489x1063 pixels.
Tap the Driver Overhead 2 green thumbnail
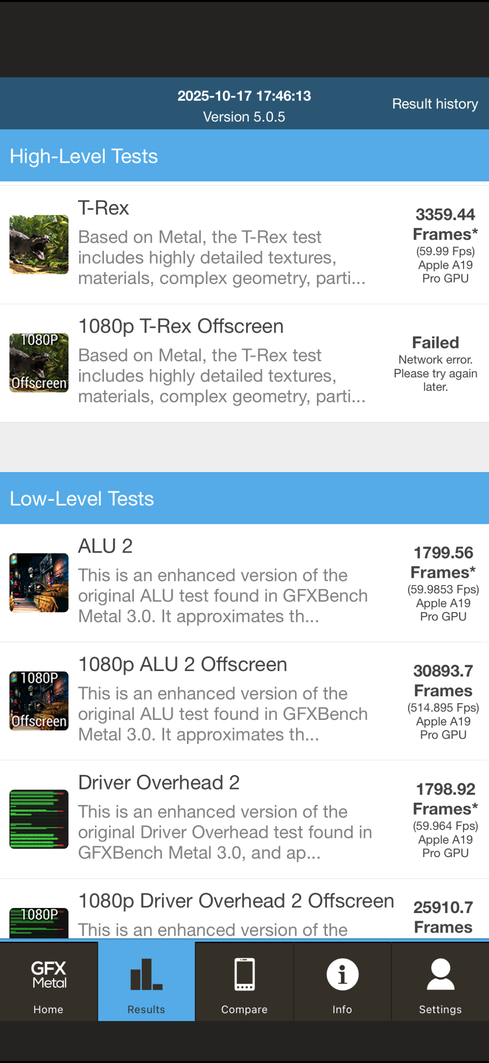tap(39, 819)
